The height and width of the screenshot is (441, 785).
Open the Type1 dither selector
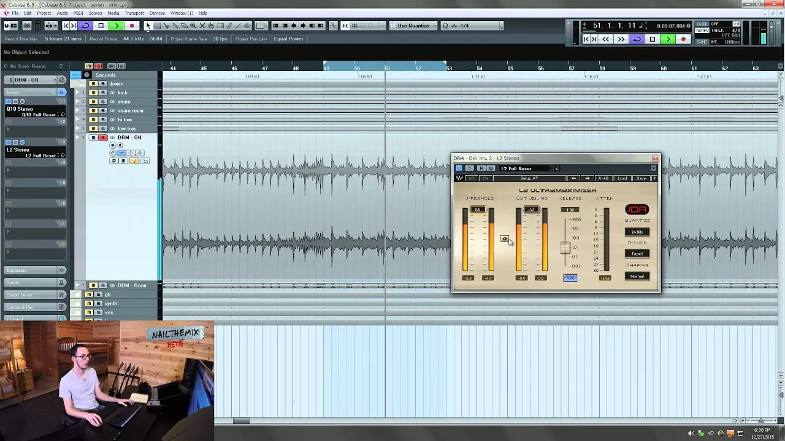637,254
